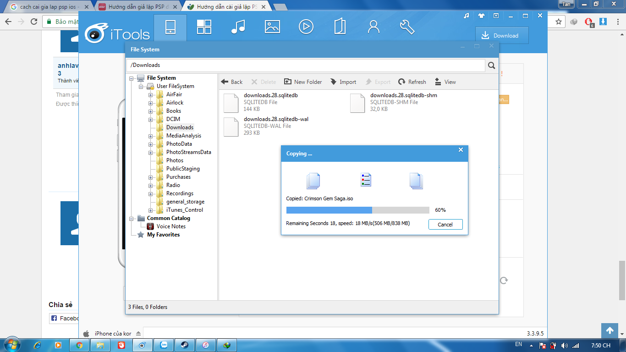Open the Photos tab icon in iTools
The height and width of the screenshot is (352, 626).
click(x=272, y=27)
